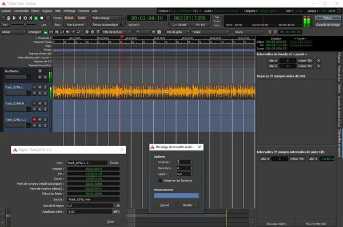Click Cancel in Décalage de tonalité dialog
The height and width of the screenshot is (227, 343).
(165, 205)
